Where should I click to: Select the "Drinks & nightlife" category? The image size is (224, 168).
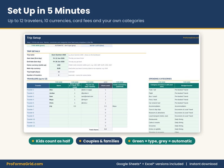click(162, 129)
